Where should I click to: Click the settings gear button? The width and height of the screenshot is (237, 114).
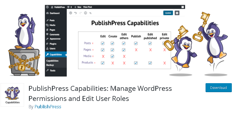point(177,13)
